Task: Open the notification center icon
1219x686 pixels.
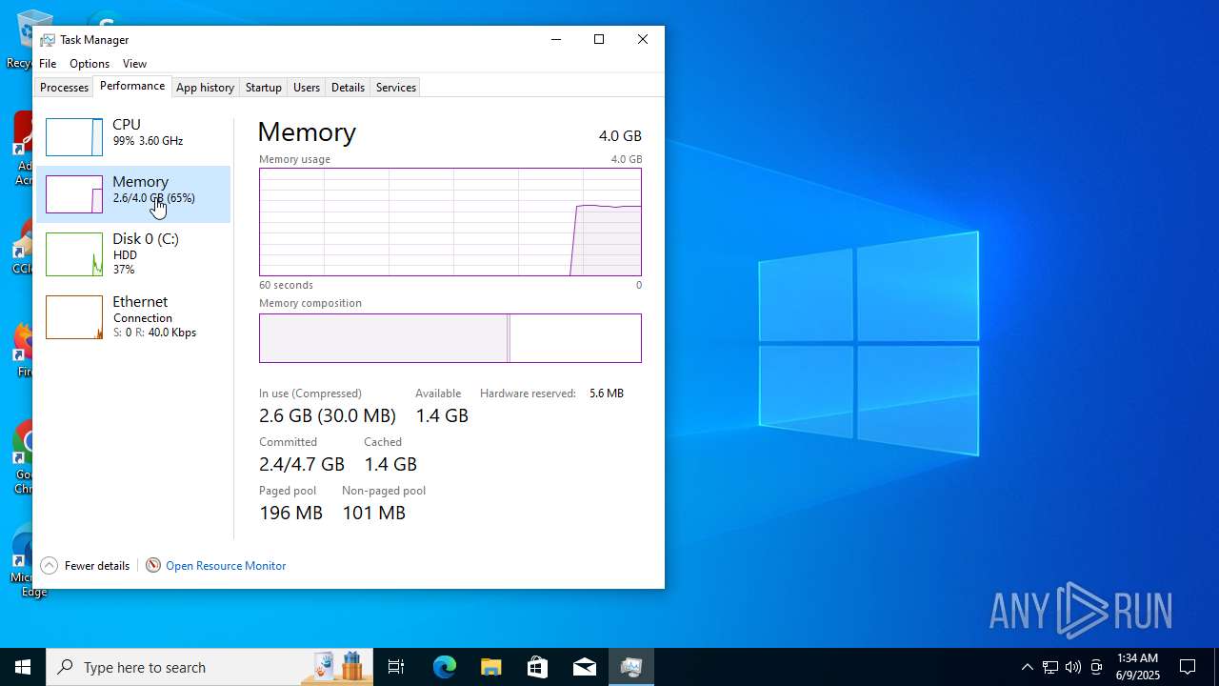Action: 1188,667
